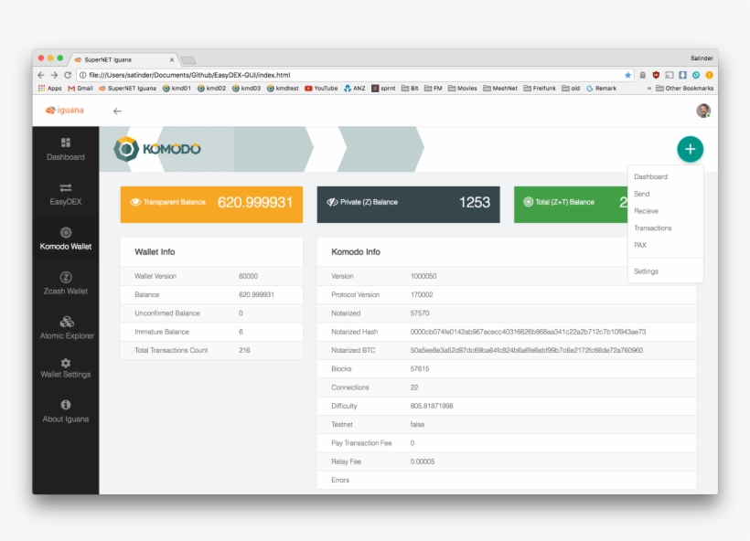This screenshot has height=541, width=750.
Task: Open the user avatar menu
Action: point(703,111)
